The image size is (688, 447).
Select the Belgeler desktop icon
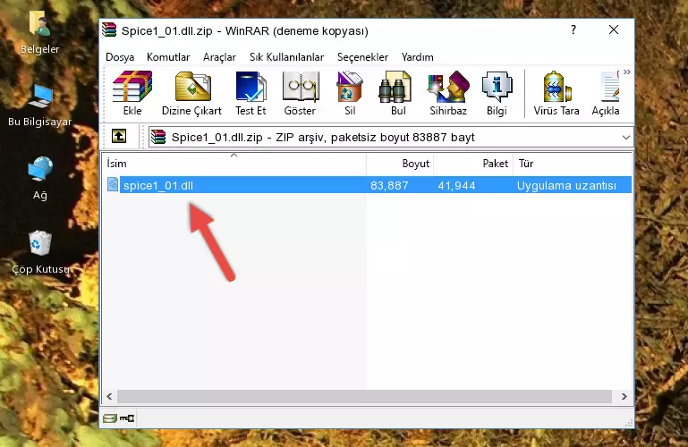coord(39,32)
